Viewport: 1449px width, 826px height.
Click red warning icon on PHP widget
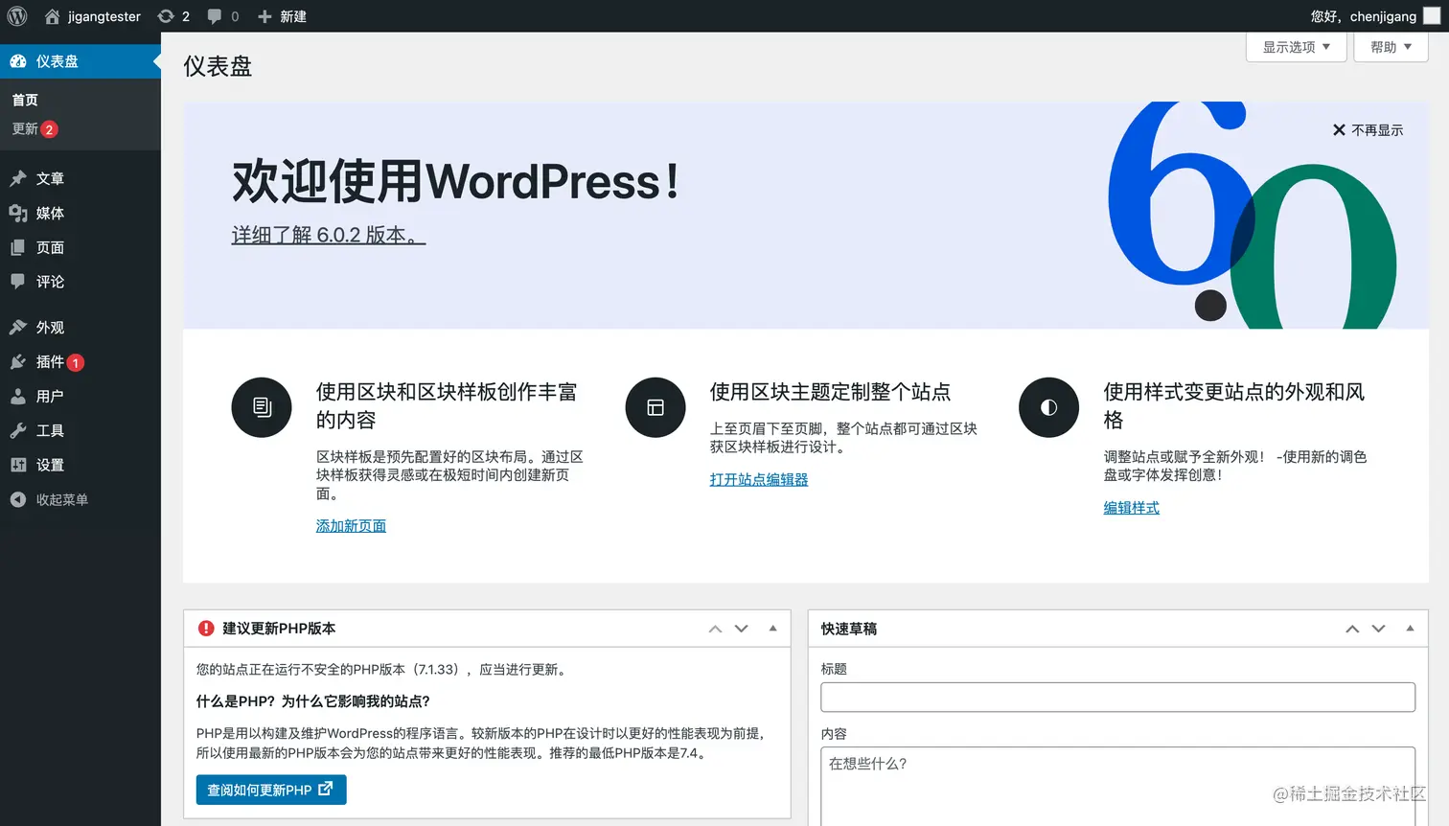(x=206, y=629)
